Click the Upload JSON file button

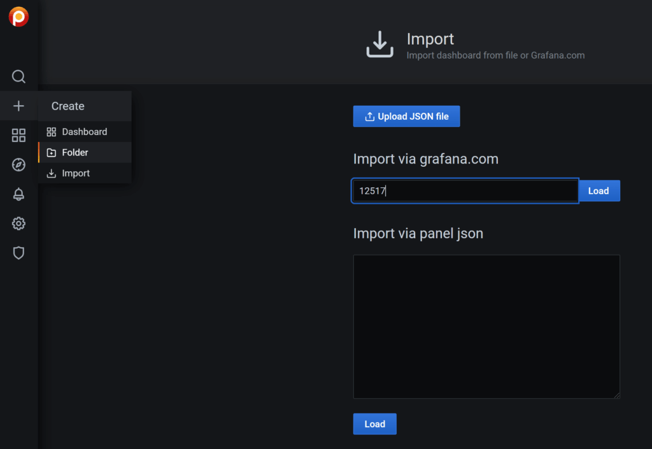[x=406, y=116]
